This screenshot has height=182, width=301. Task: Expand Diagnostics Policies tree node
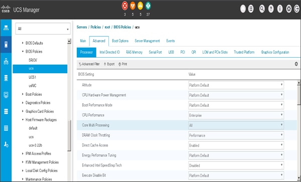[x=23, y=103]
